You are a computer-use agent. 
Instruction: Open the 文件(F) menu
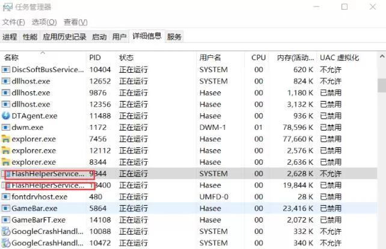click(14, 22)
